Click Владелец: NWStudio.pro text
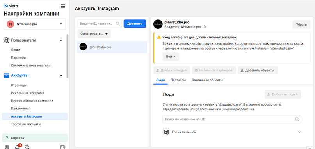 pyautogui.click(x=183, y=26)
